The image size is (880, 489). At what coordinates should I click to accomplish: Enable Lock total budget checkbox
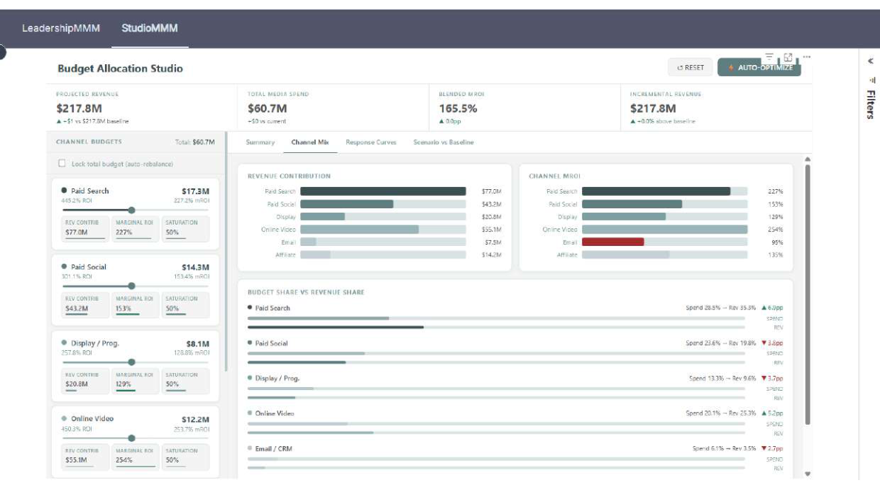pos(61,163)
